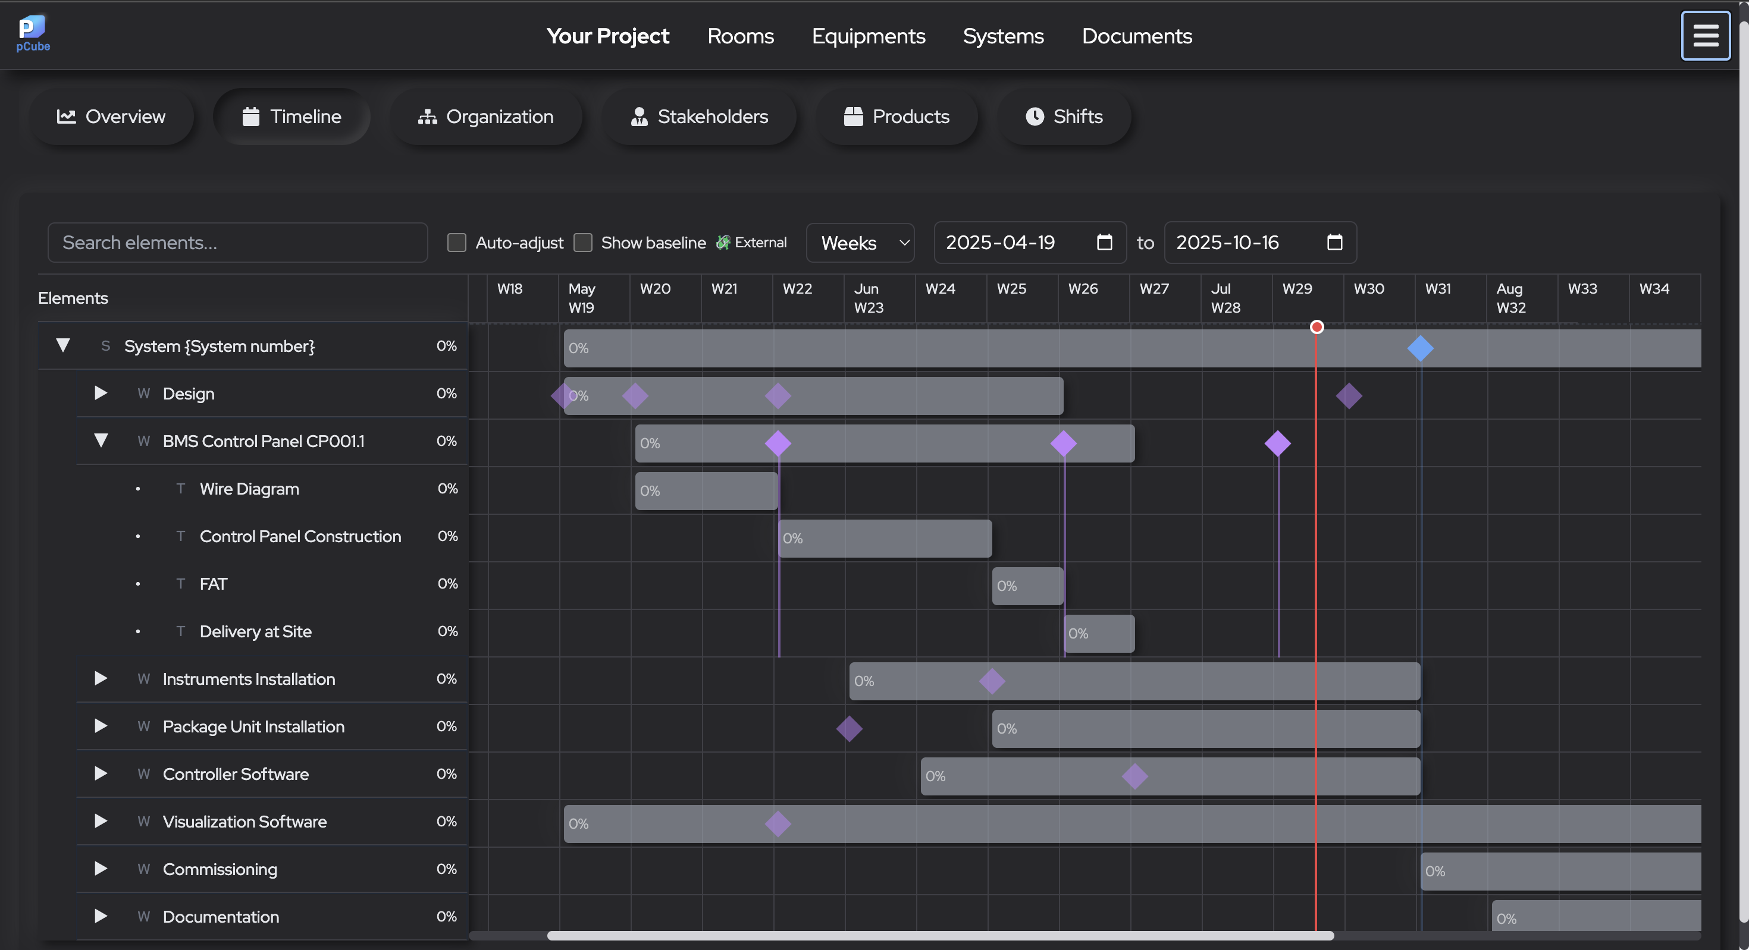Select the Shifts clock icon
The height and width of the screenshot is (950, 1749).
[1034, 116]
